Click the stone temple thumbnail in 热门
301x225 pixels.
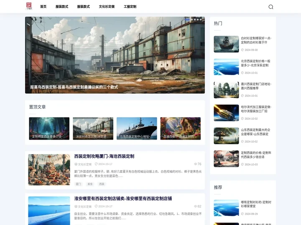[x=226, y=90]
